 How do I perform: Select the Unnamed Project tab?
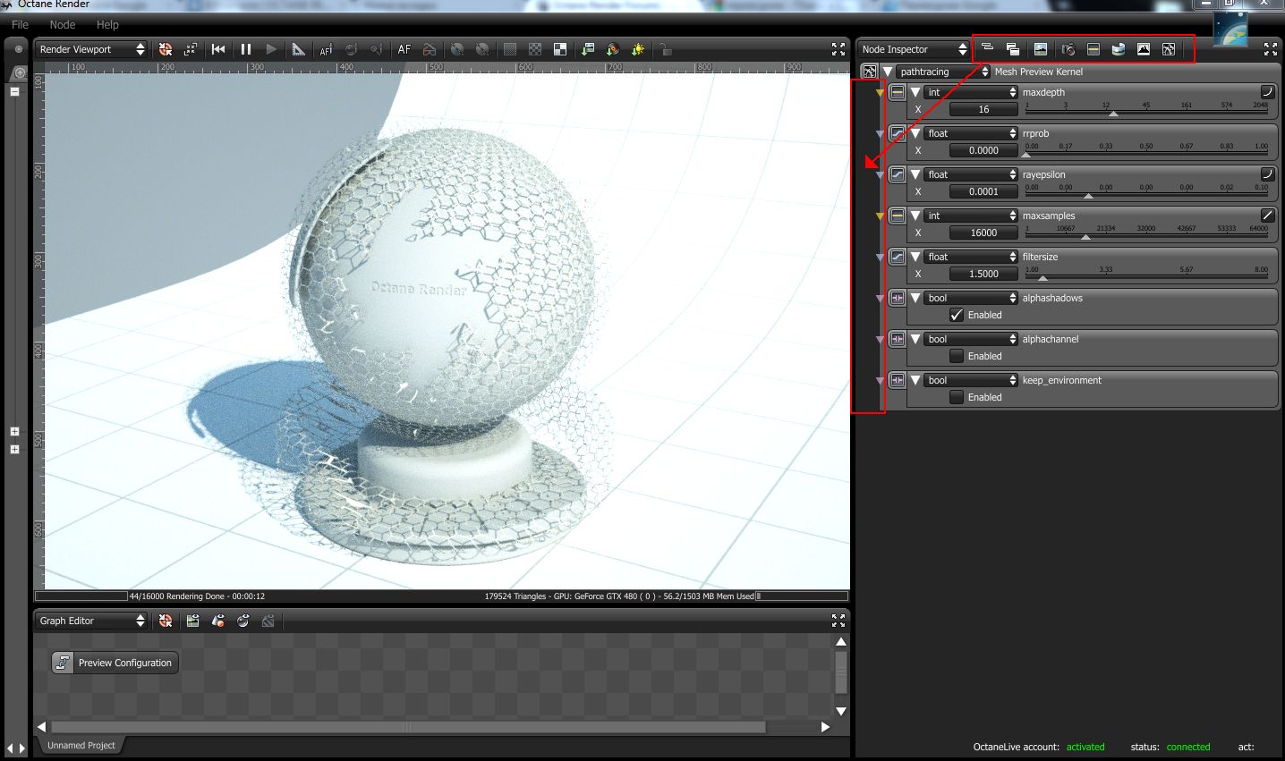81,745
